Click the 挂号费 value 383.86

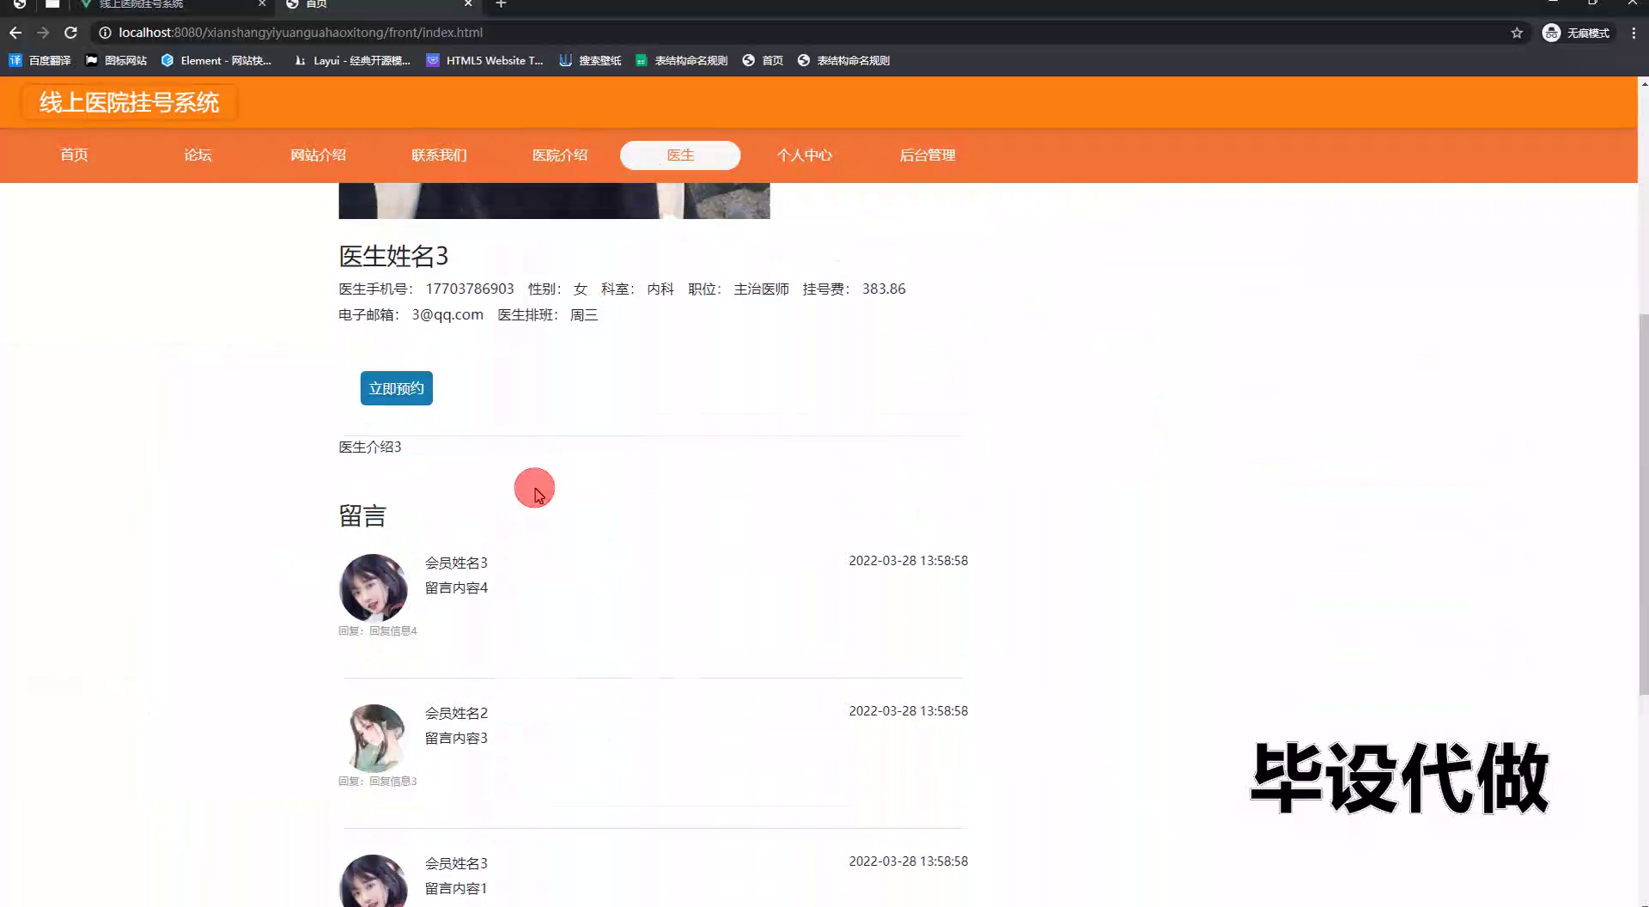click(884, 289)
